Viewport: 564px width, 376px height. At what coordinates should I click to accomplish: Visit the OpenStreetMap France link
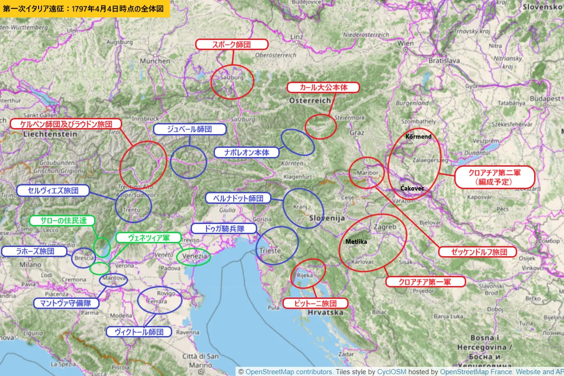tap(475, 372)
